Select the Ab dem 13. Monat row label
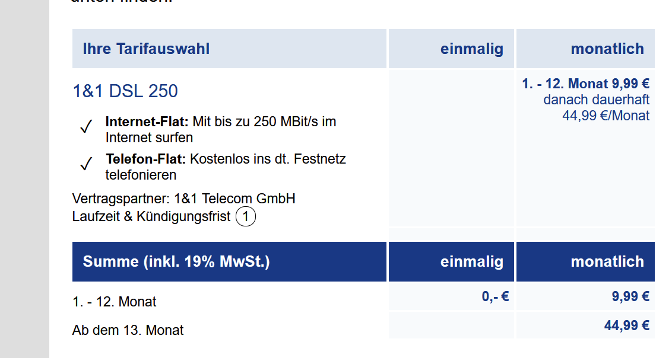 click(128, 330)
